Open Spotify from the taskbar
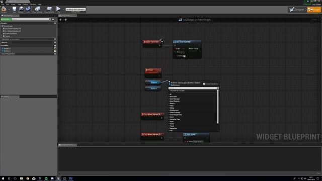Viewport: 322px width, 181px height. [x=46, y=178]
